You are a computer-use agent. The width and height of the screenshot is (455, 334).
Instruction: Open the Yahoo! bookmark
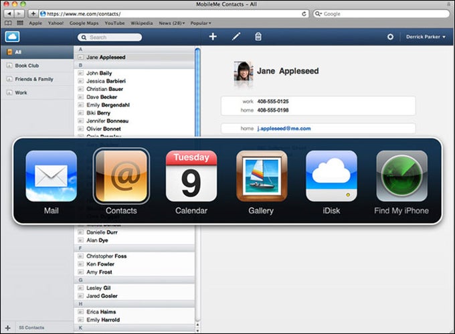click(x=56, y=23)
